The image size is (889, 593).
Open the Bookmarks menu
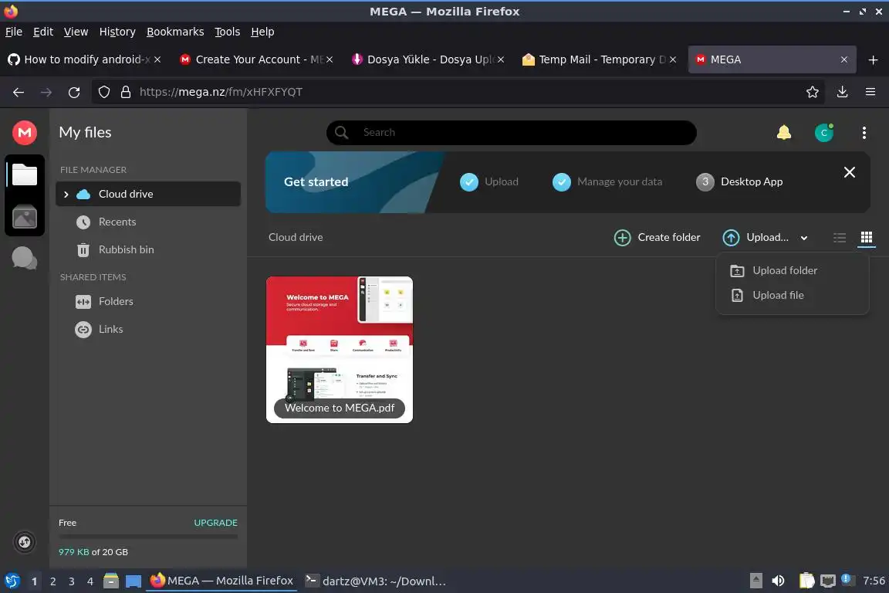pos(175,32)
